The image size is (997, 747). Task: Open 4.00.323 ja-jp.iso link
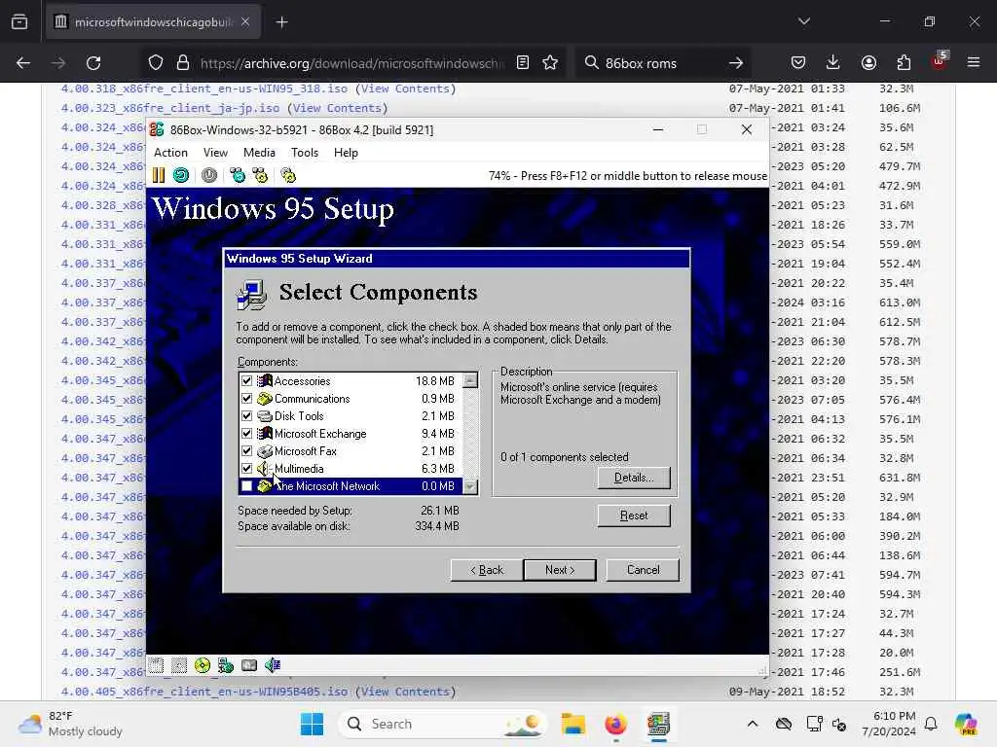(x=170, y=108)
